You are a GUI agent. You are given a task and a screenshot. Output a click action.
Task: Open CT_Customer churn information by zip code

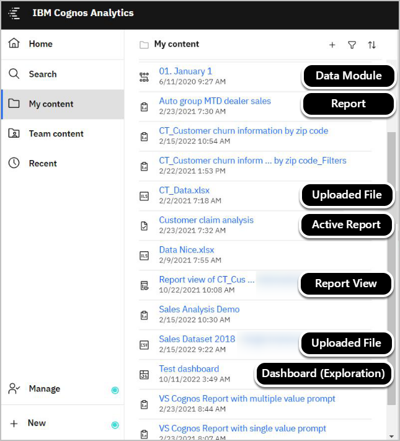pos(244,131)
